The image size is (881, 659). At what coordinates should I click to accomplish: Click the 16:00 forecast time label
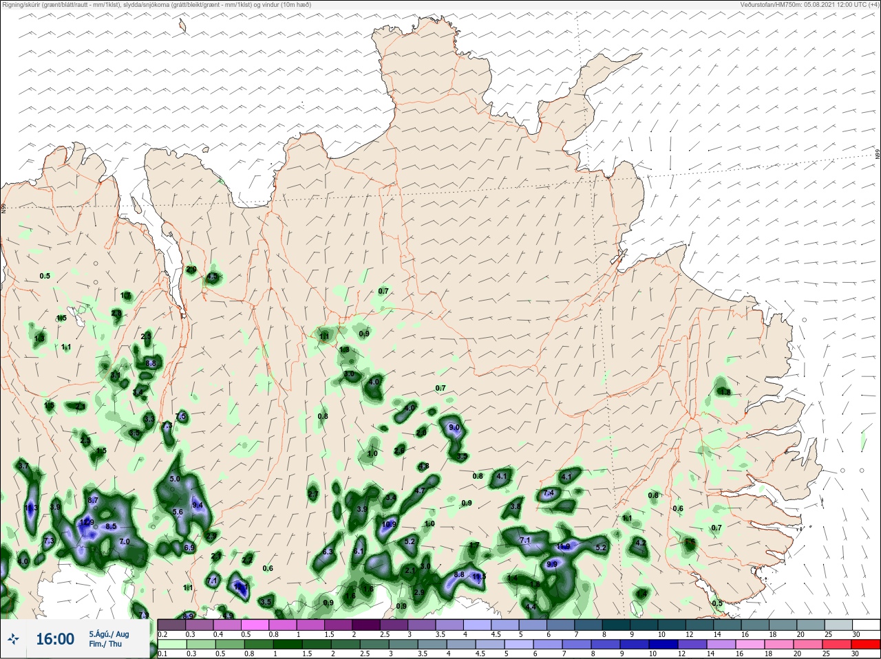[x=55, y=639]
